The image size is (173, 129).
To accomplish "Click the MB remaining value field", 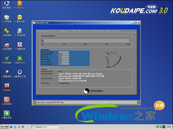I will click(x=64, y=59).
